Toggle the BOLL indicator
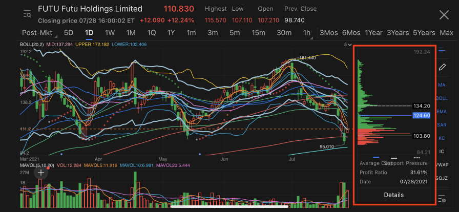 click(442, 98)
